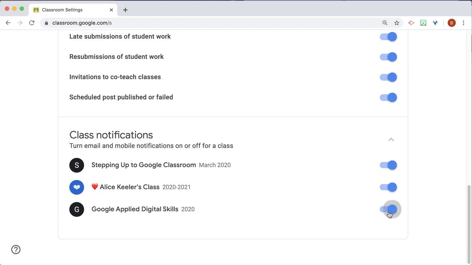Image resolution: width=472 pixels, height=265 pixels.
Task: Go back with browser back arrow
Action: pos(8,23)
